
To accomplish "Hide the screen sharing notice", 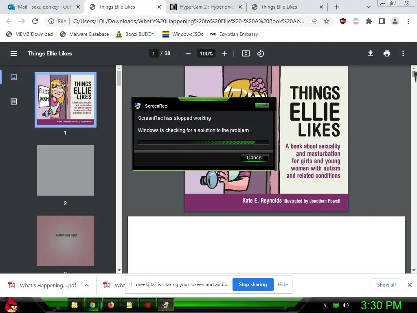I will [283, 284].
